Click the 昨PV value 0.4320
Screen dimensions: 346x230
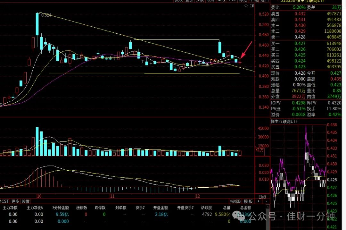pyautogui.click(x=334, y=103)
